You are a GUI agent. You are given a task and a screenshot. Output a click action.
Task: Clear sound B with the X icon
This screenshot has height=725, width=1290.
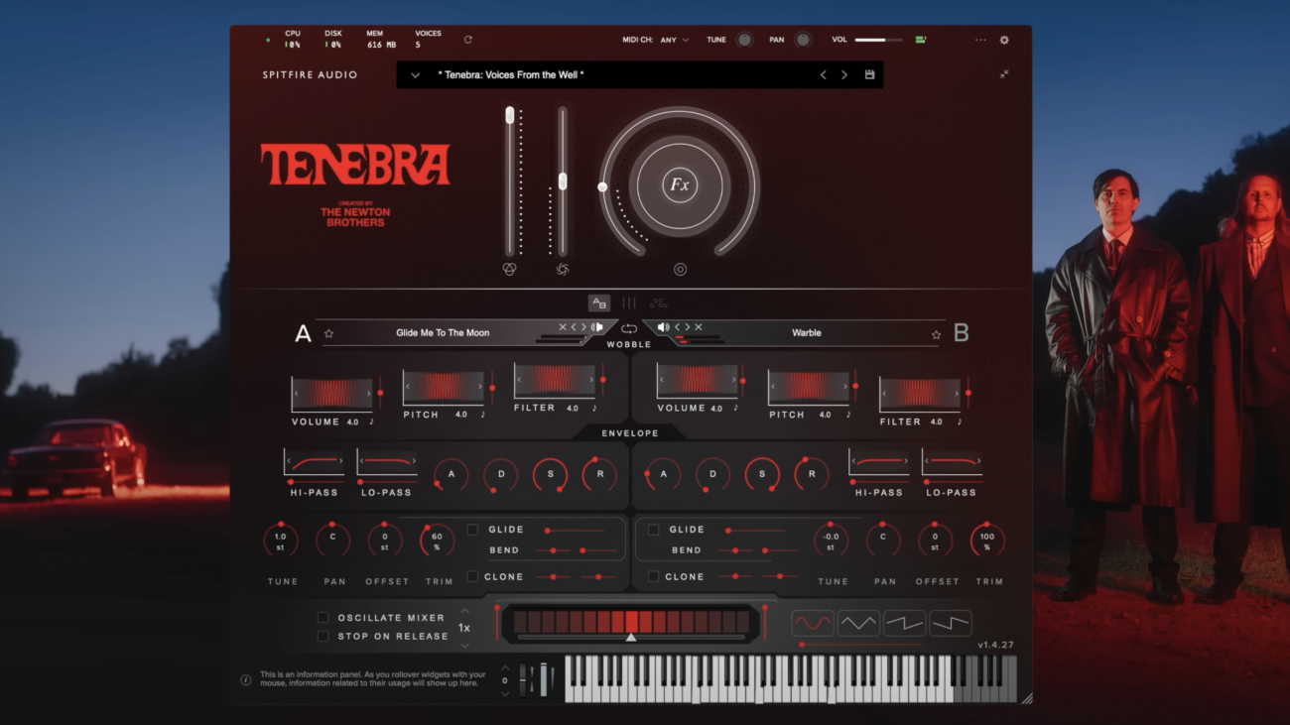pyautogui.click(x=699, y=327)
